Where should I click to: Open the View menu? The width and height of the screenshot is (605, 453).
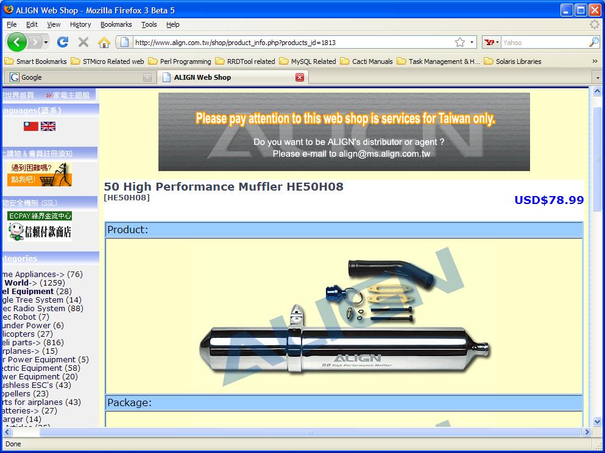point(54,24)
